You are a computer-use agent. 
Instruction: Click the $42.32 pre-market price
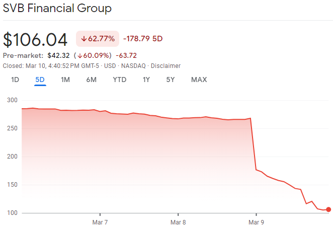pos(58,55)
